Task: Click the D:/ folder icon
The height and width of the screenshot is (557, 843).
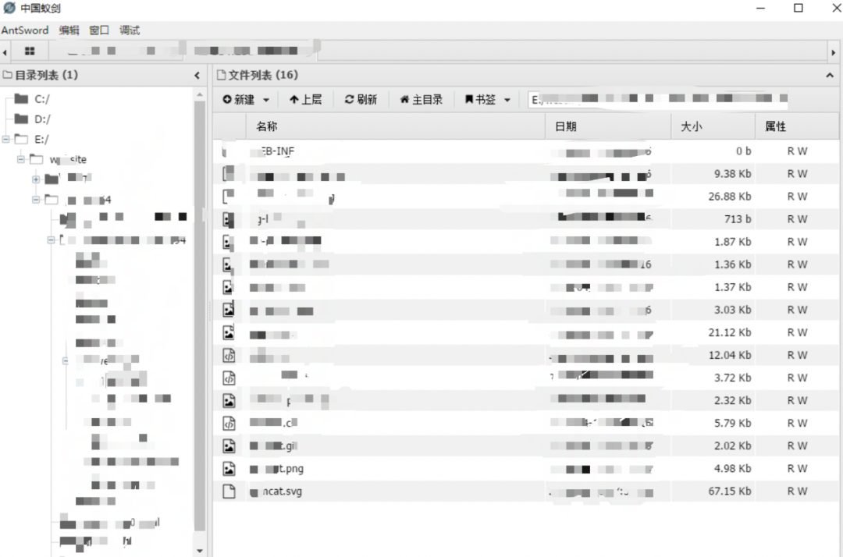Action: click(x=22, y=119)
